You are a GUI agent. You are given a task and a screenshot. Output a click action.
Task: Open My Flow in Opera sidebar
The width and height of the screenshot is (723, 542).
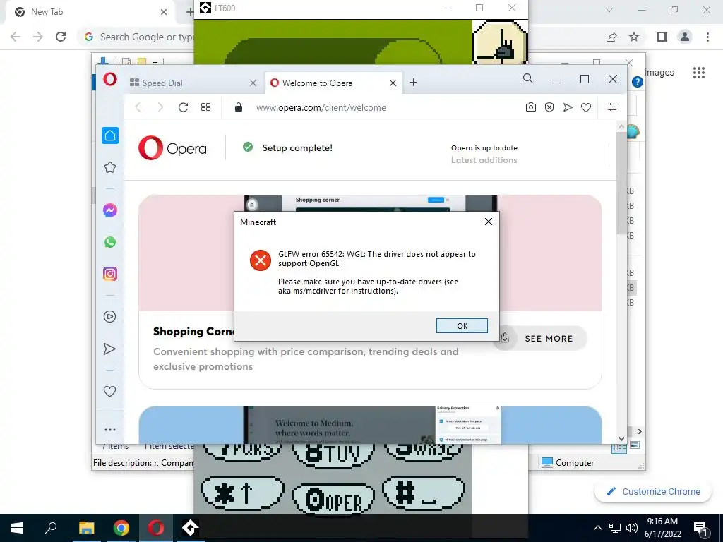point(109,349)
